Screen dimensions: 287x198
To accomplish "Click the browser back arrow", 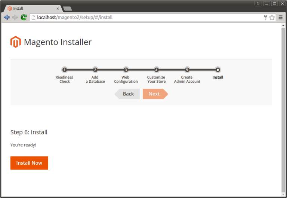I will click(7, 17).
